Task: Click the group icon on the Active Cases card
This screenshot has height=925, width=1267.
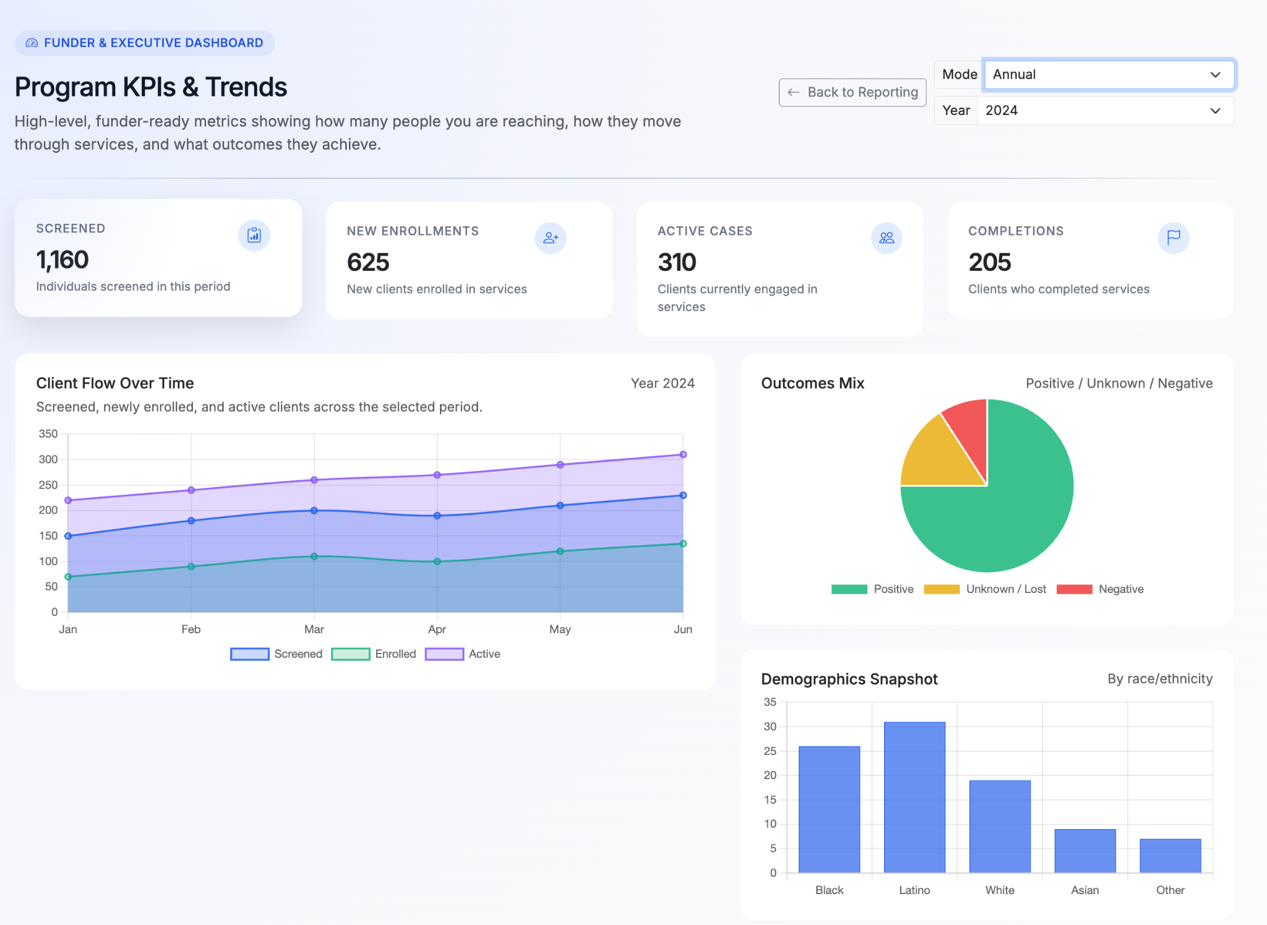Action: pos(887,237)
